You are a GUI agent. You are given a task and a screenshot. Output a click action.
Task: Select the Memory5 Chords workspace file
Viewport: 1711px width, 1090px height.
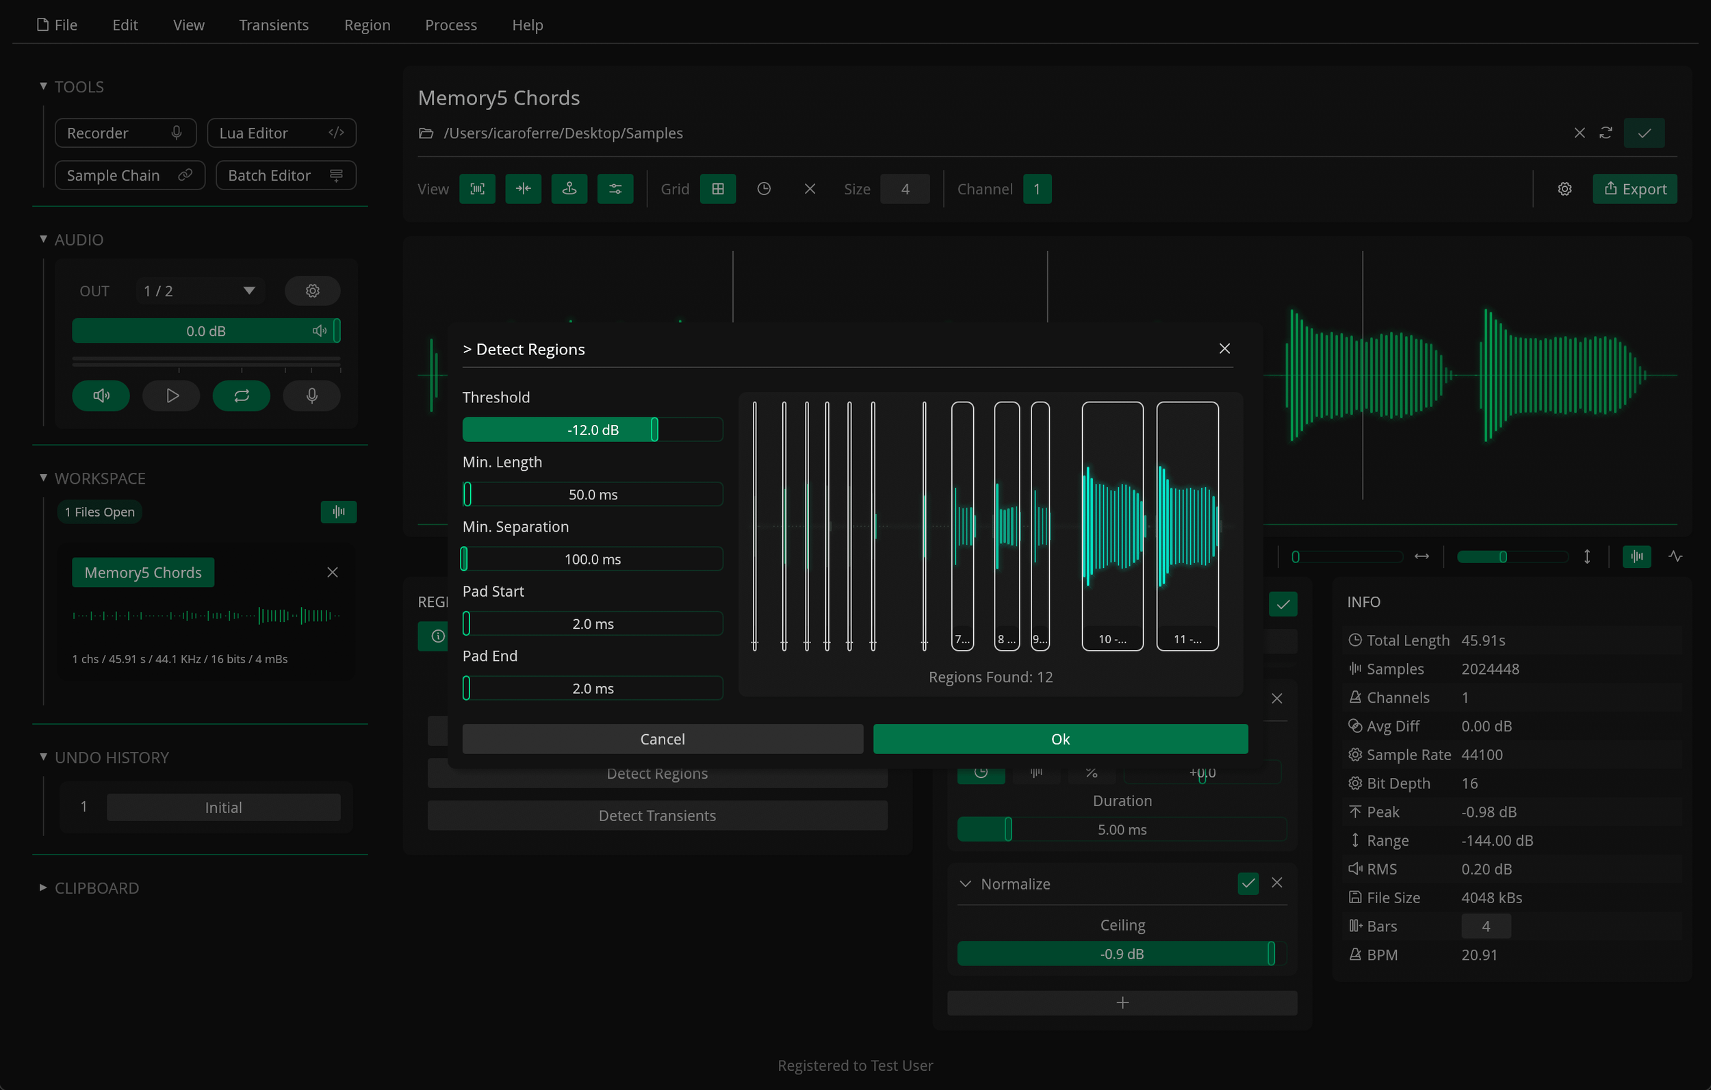coord(143,572)
